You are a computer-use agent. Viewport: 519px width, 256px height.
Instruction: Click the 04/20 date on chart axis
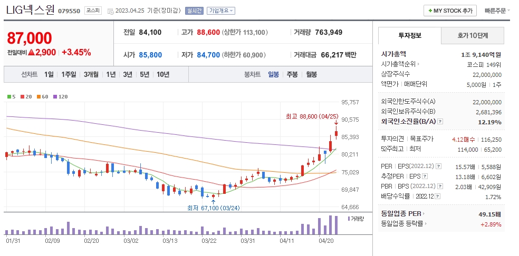click(326, 241)
